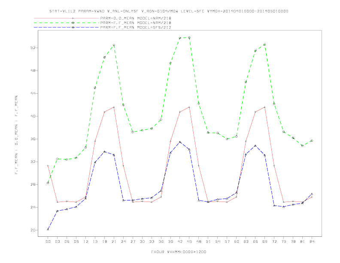Click blue GFS triangle marker at hour 42
The image size is (340, 263).
180,142
